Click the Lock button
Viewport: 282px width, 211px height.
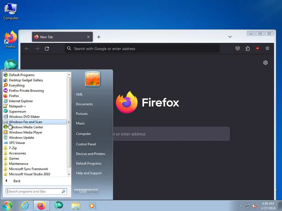(83, 191)
